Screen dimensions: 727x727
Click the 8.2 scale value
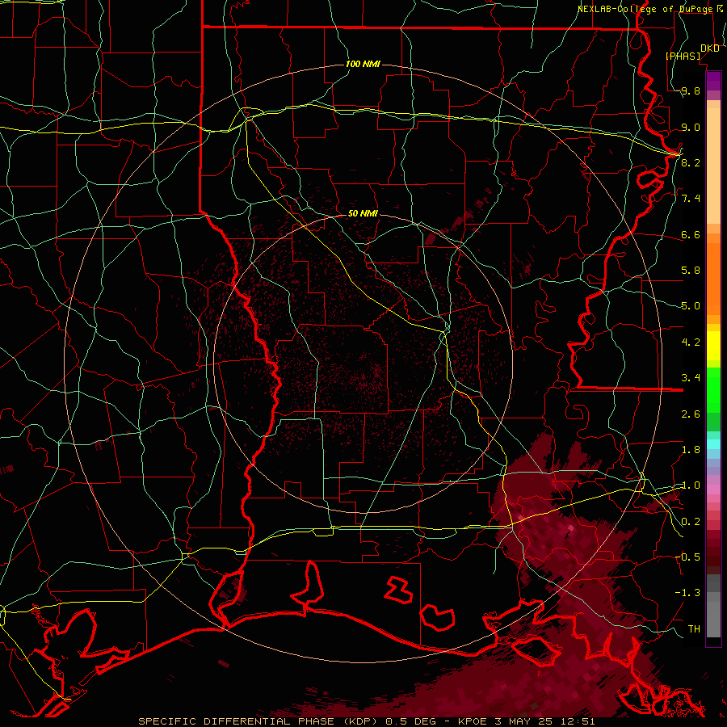[x=691, y=162]
